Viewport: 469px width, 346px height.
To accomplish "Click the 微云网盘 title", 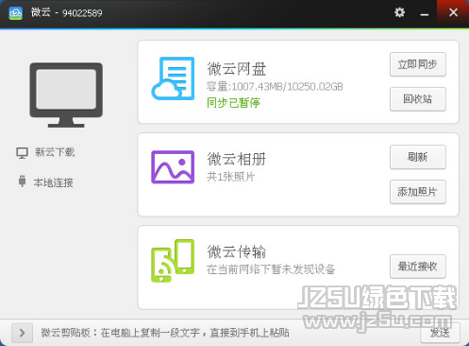I will (237, 69).
